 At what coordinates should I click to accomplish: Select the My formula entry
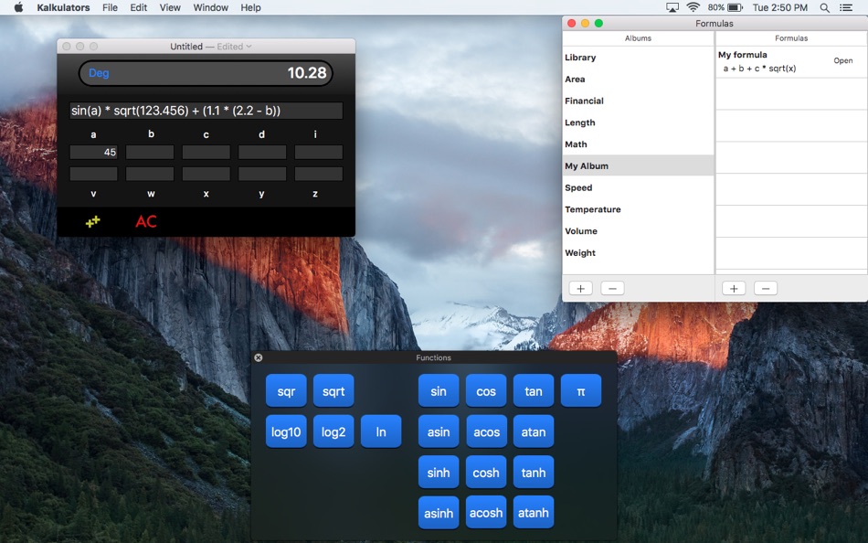point(791,62)
